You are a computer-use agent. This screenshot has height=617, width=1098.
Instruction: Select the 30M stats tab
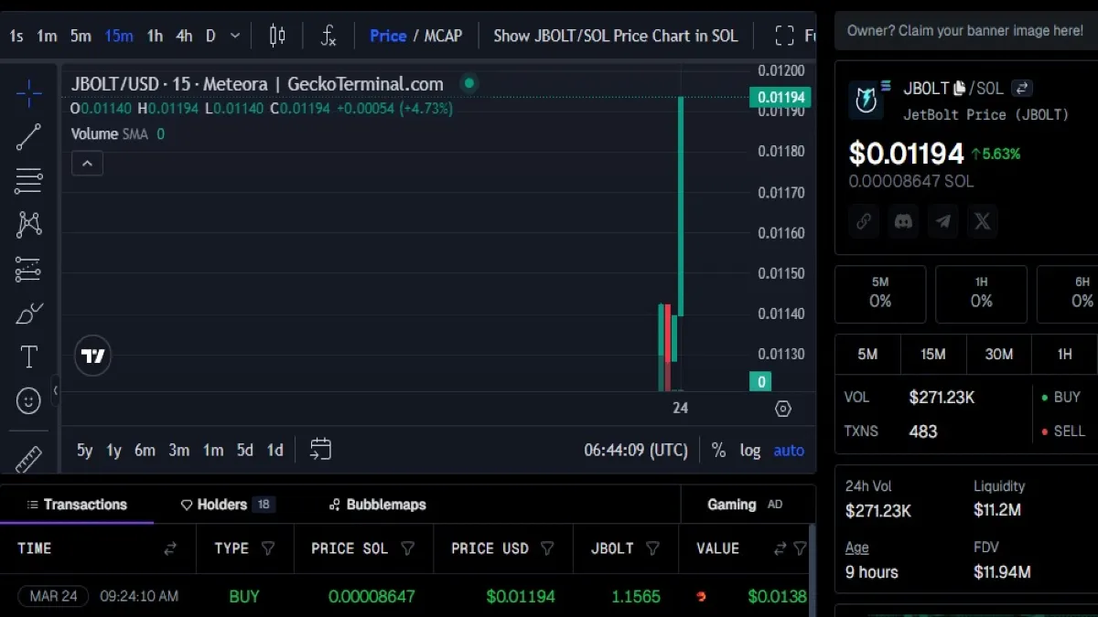tap(998, 354)
